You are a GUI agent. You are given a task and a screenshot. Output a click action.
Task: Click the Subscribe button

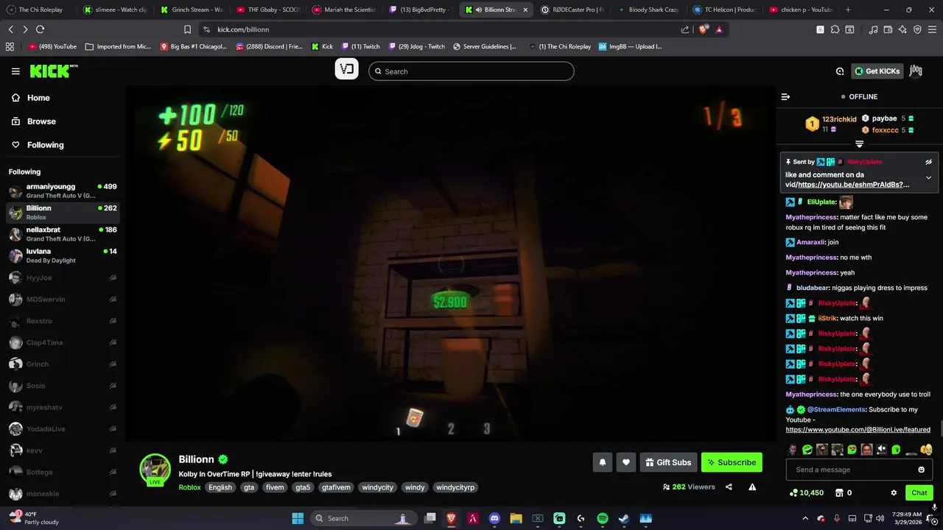[x=732, y=462]
